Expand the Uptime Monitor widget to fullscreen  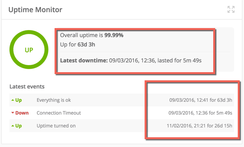[231, 9]
